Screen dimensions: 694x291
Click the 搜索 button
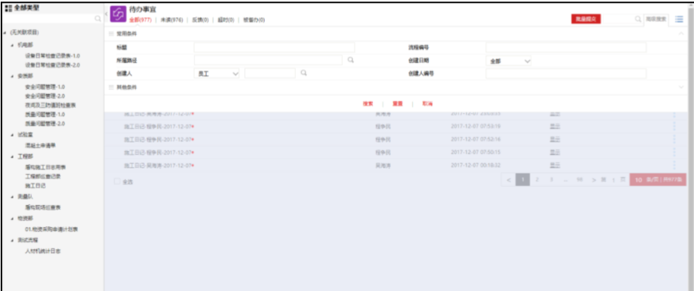coord(368,104)
